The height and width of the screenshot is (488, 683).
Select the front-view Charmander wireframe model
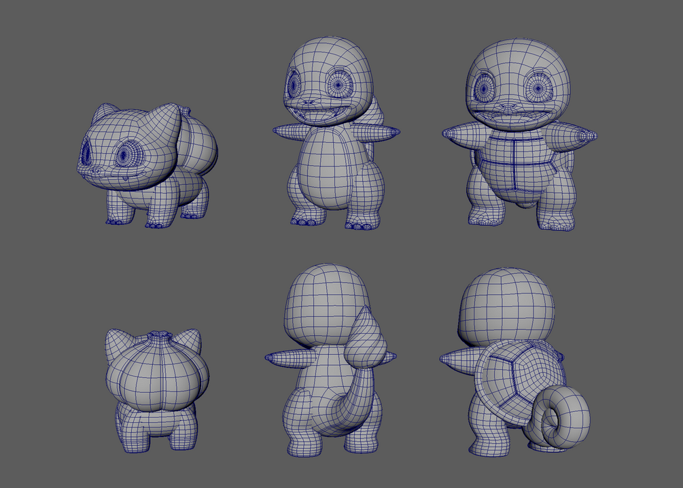coord(336,133)
